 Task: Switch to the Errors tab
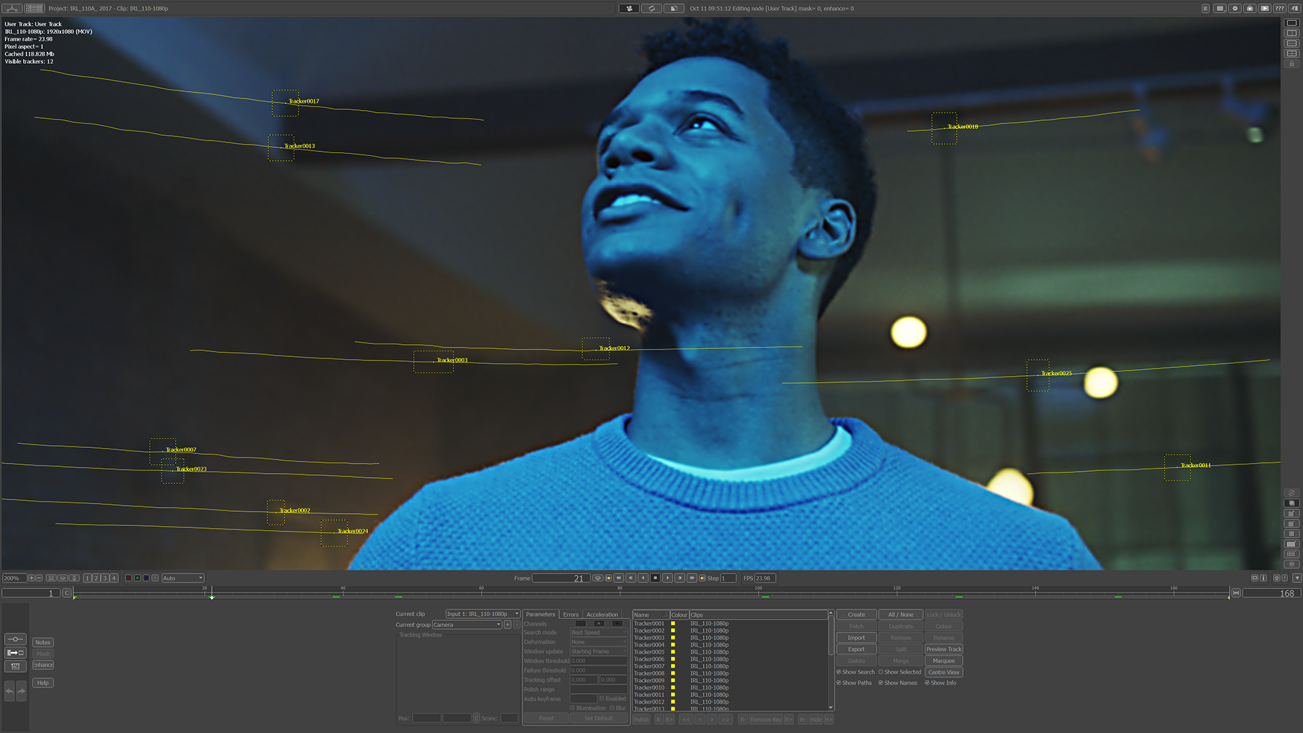571,614
